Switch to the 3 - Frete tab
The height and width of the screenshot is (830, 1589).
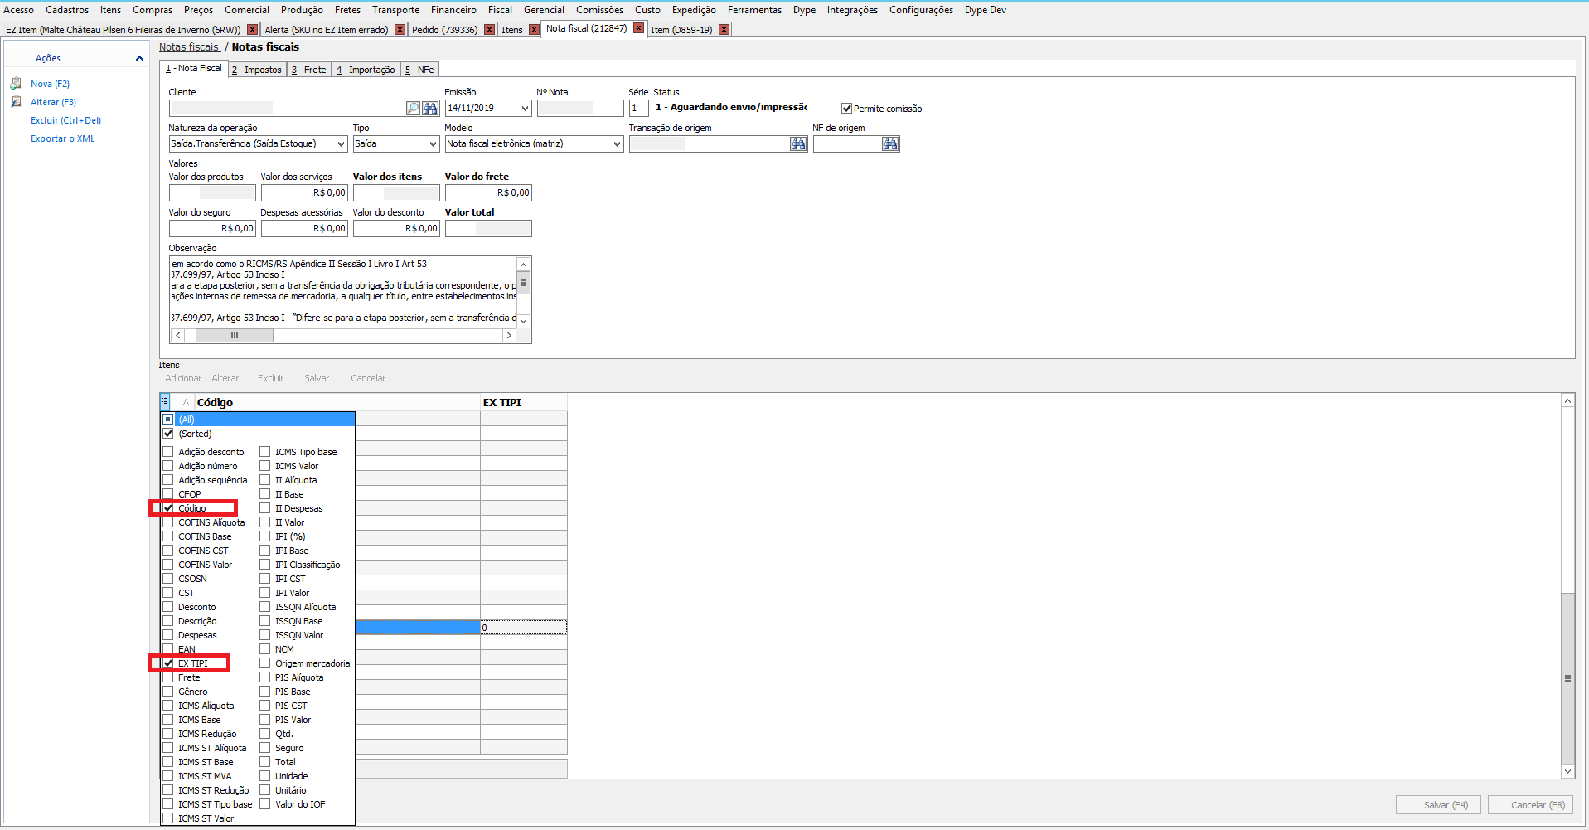pyautogui.click(x=308, y=70)
